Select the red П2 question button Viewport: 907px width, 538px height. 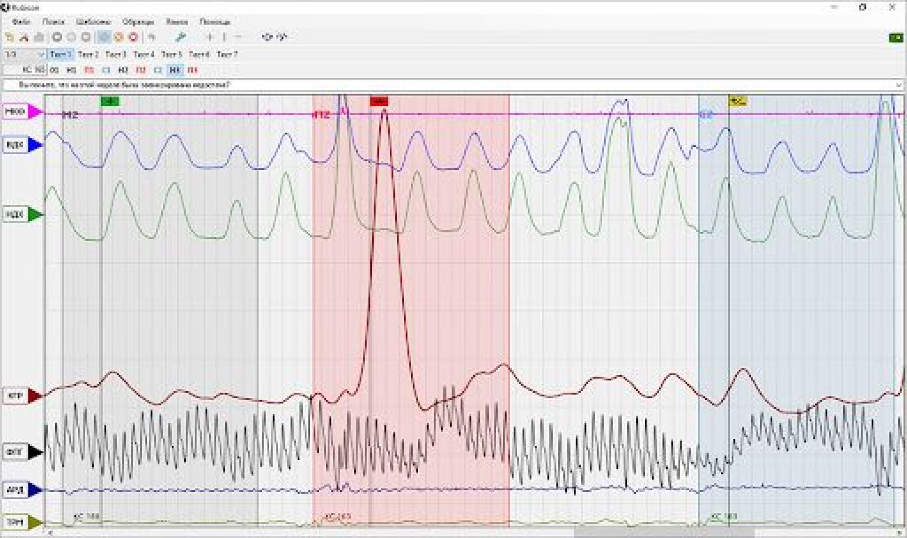[140, 70]
